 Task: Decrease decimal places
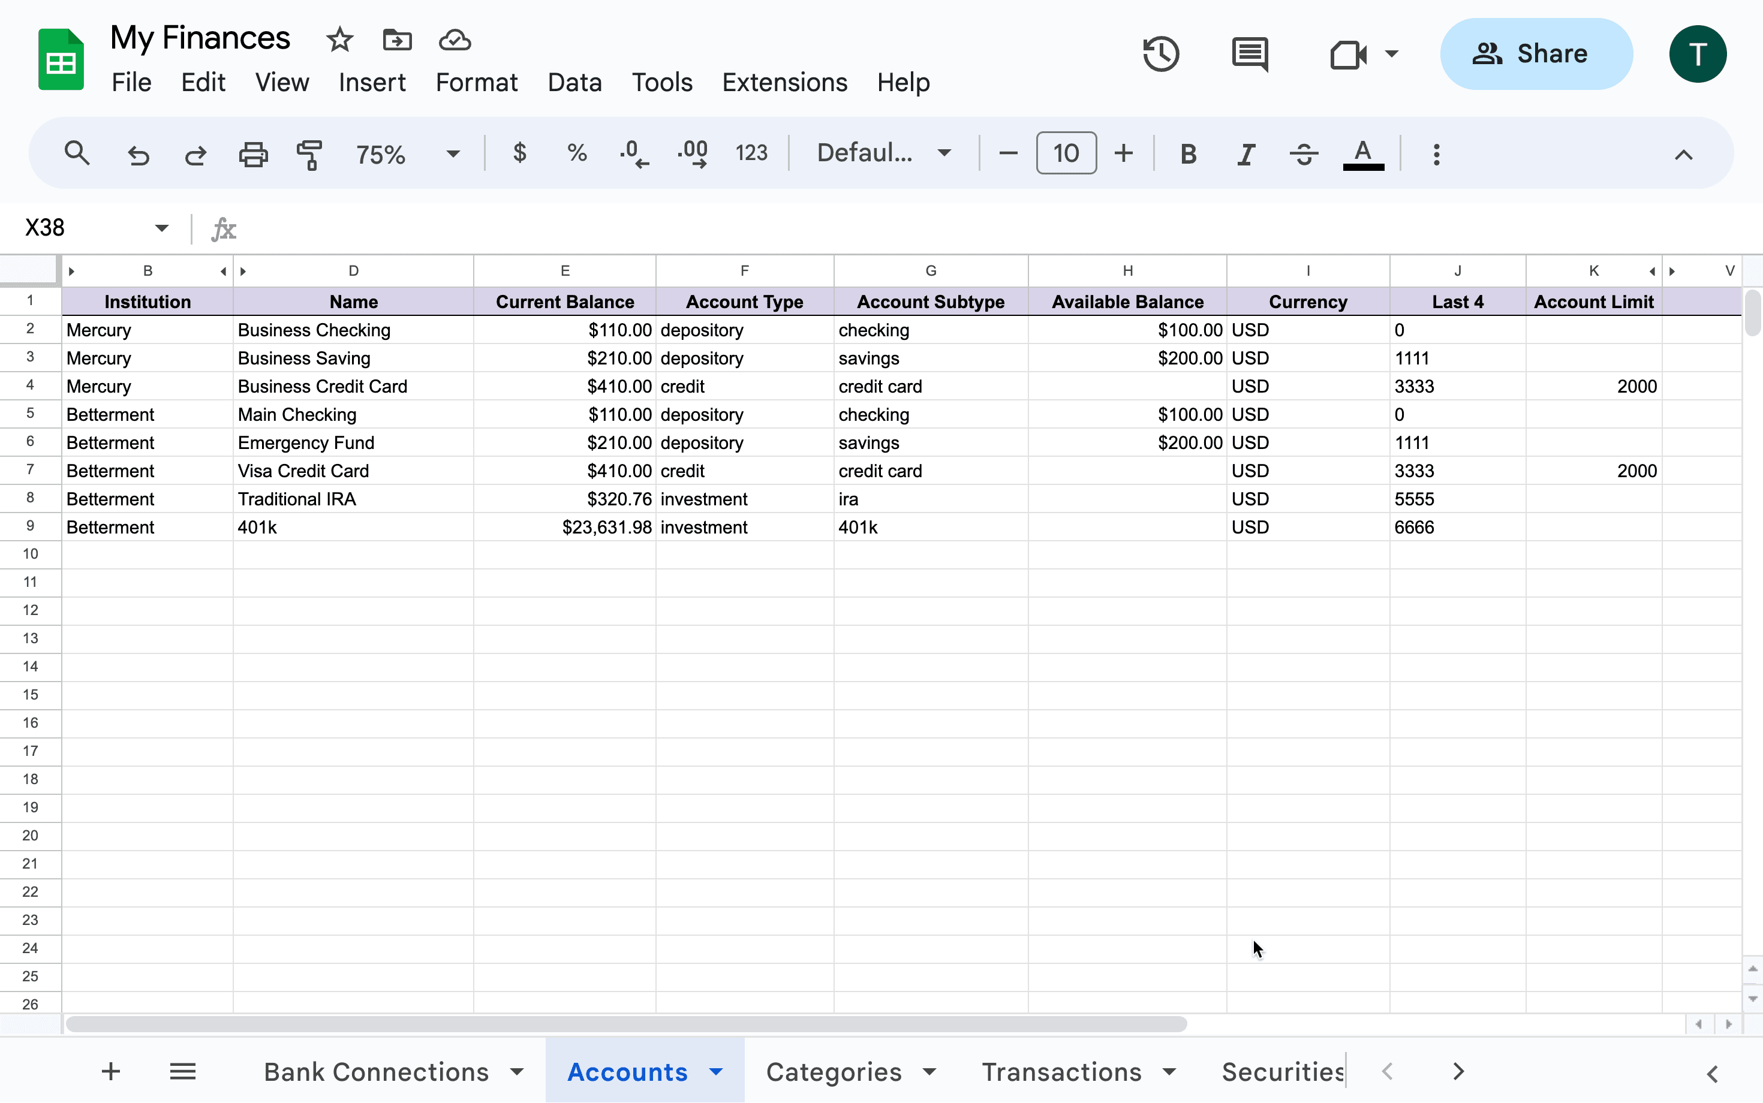[633, 152]
